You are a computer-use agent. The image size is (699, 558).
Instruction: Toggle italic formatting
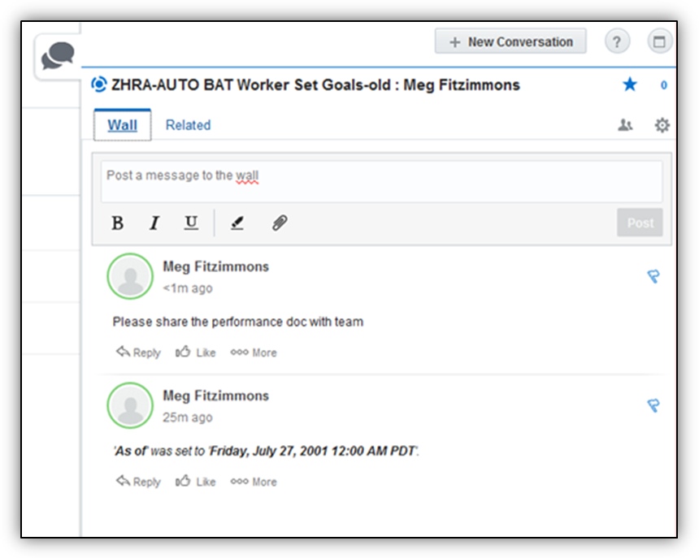154,223
